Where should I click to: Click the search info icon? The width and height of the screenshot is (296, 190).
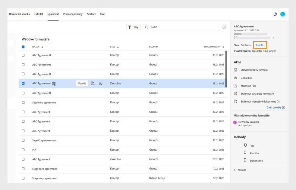coord(224,27)
